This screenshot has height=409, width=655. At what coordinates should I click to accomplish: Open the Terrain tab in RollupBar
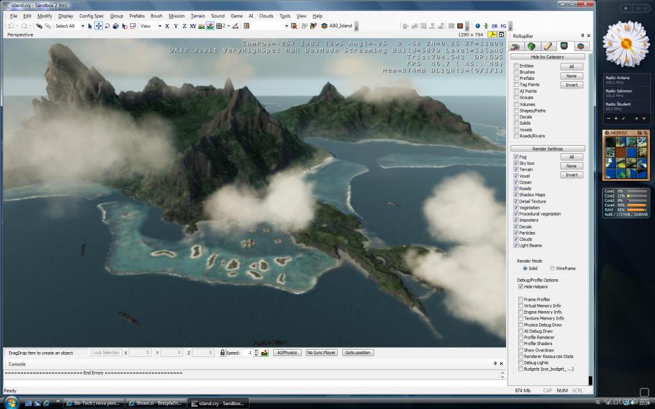pyautogui.click(x=532, y=46)
